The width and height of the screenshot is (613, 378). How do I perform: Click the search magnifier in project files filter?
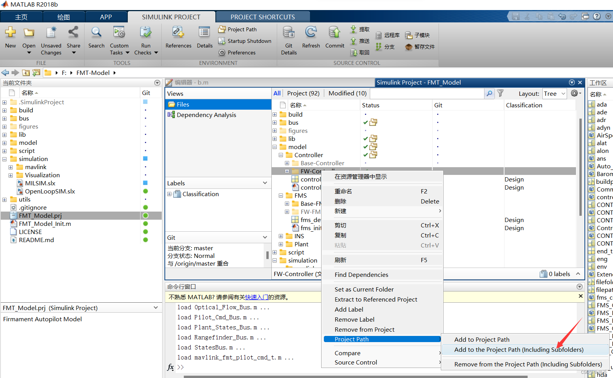tap(489, 93)
